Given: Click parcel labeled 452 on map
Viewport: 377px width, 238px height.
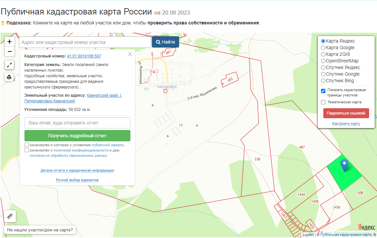Looking at the screenshot, I should [x=230, y=79].
